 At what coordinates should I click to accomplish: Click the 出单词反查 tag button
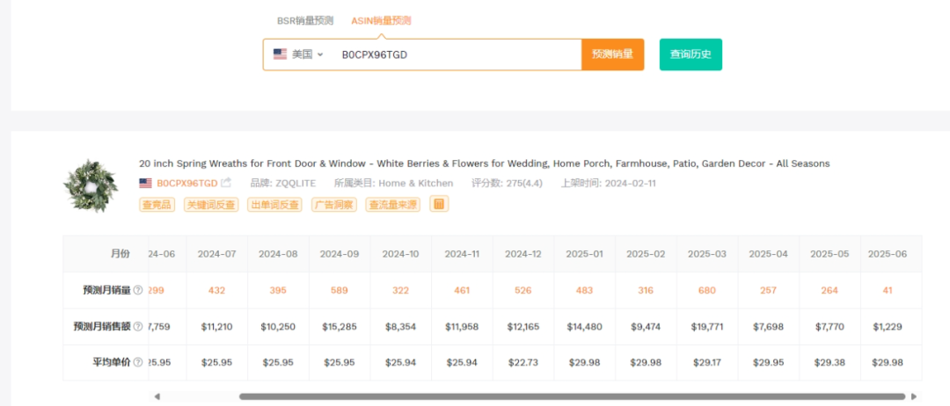click(x=275, y=205)
